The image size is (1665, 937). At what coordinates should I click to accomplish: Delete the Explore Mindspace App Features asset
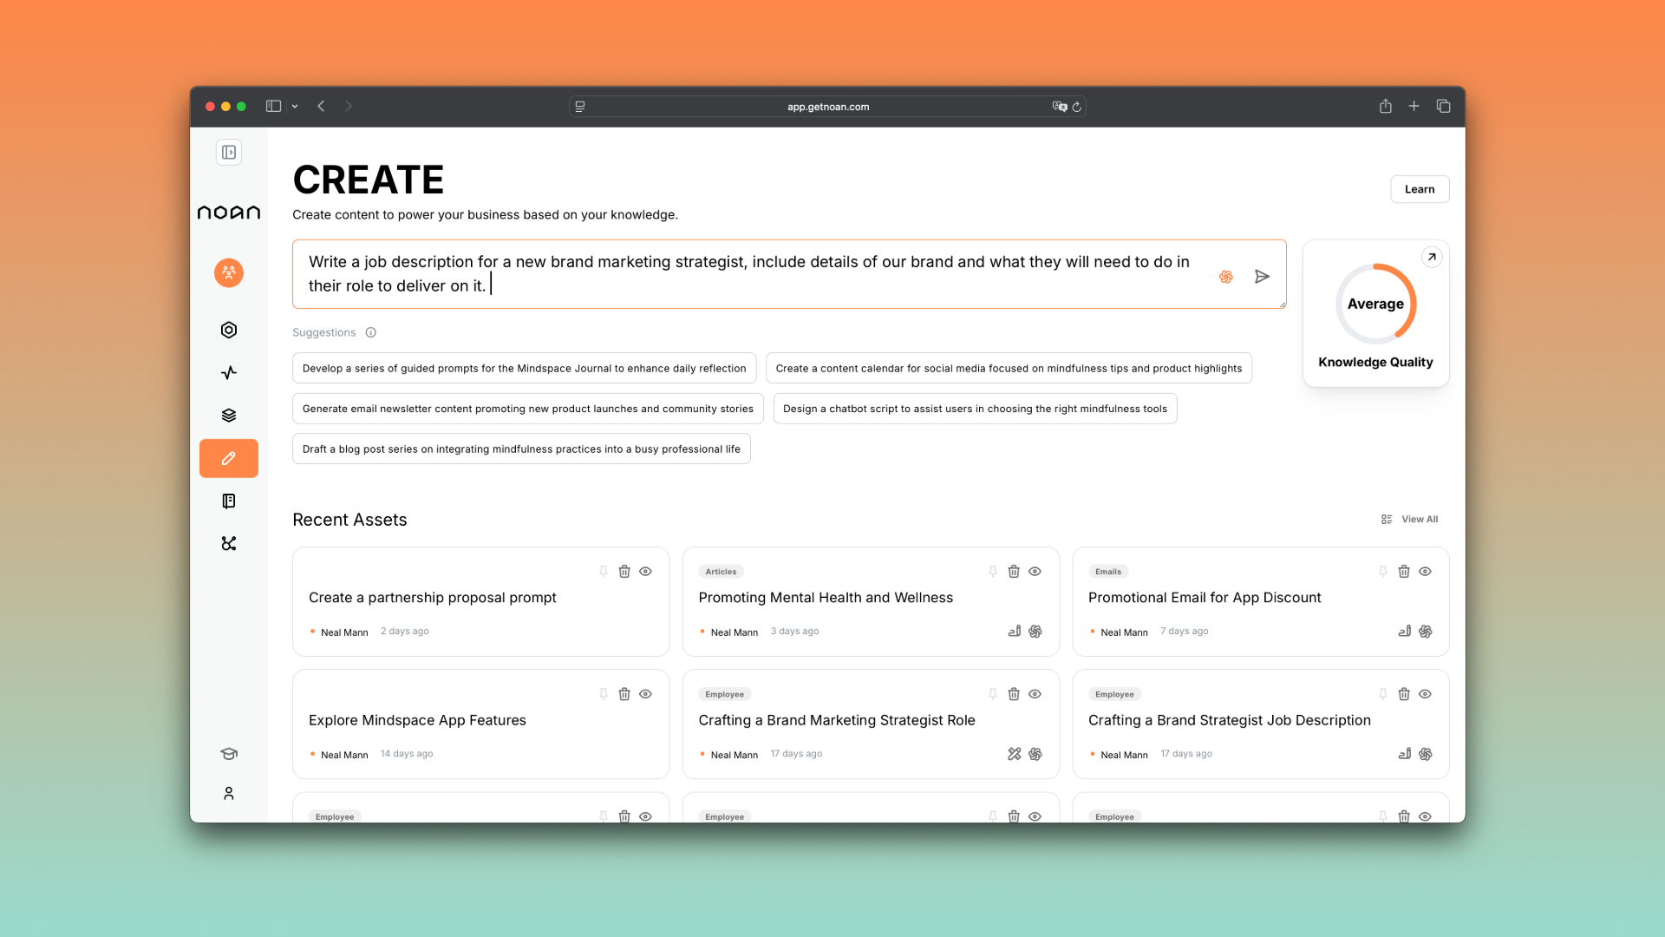coord(624,694)
